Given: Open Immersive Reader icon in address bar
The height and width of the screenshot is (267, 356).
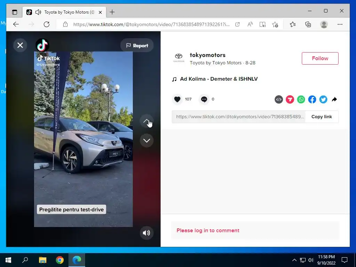Looking at the screenshot, I should coord(262,24).
